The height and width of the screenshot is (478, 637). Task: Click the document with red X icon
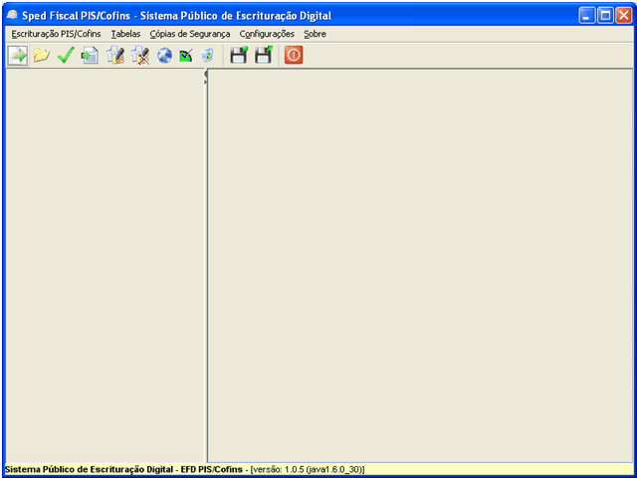(139, 56)
